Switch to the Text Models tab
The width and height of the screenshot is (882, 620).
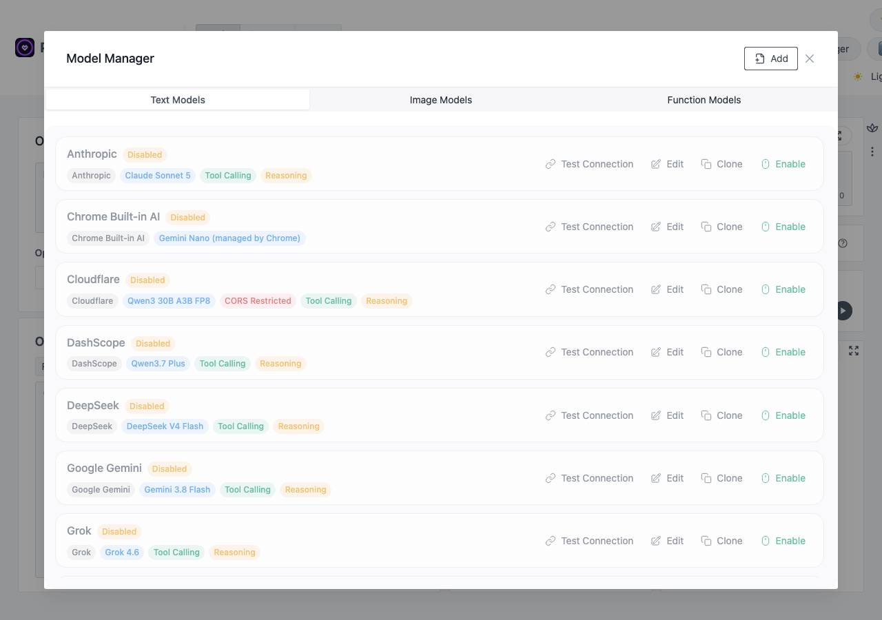[x=178, y=100]
